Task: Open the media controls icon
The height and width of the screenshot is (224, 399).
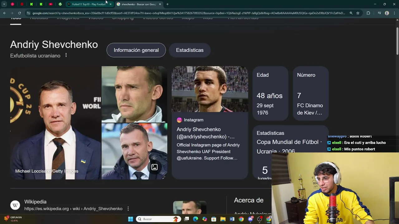Action: point(379,13)
